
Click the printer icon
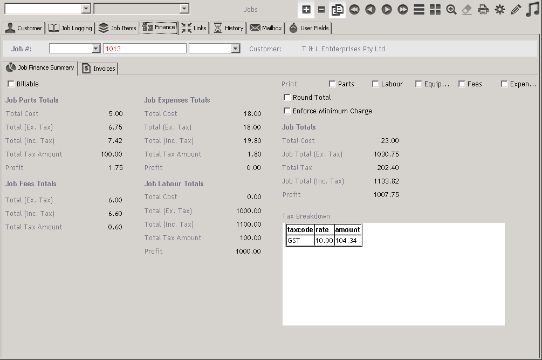(483, 10)
